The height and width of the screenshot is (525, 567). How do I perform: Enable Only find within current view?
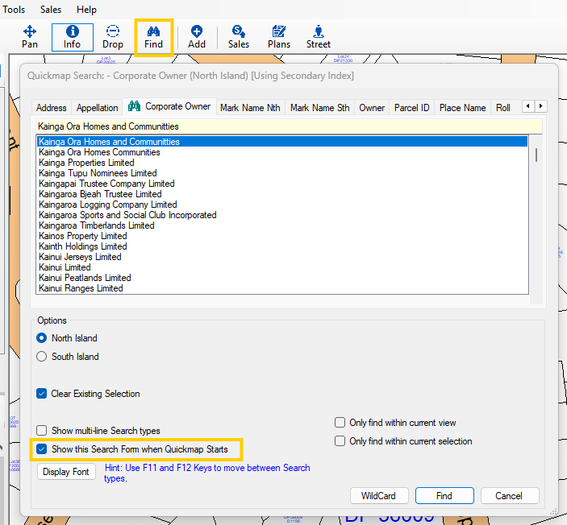(x=340, y=423)
